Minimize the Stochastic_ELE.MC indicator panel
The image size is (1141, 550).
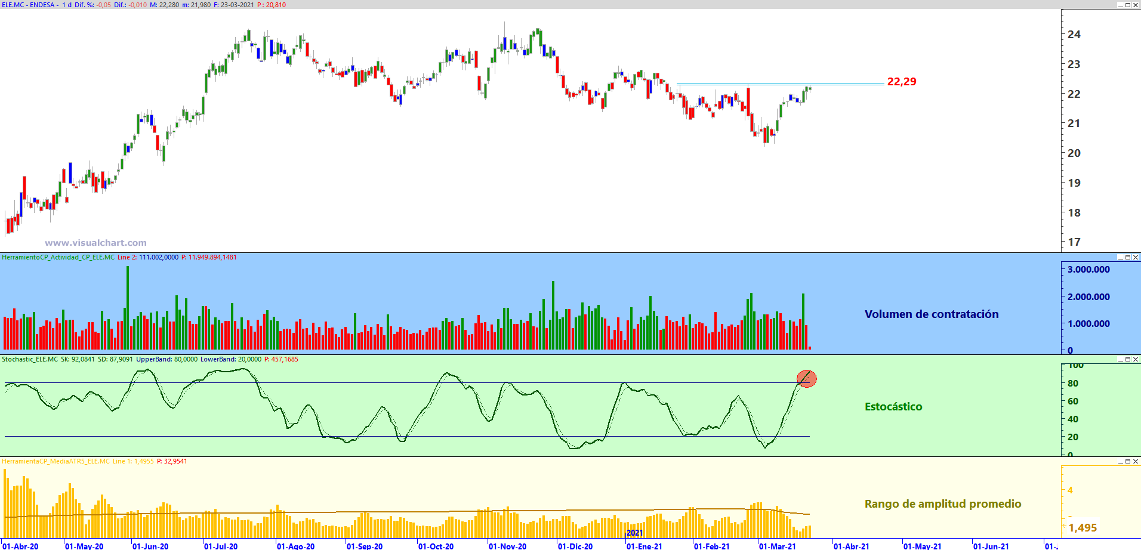click(x=1120, y=359)
